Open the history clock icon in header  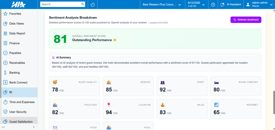93,5
